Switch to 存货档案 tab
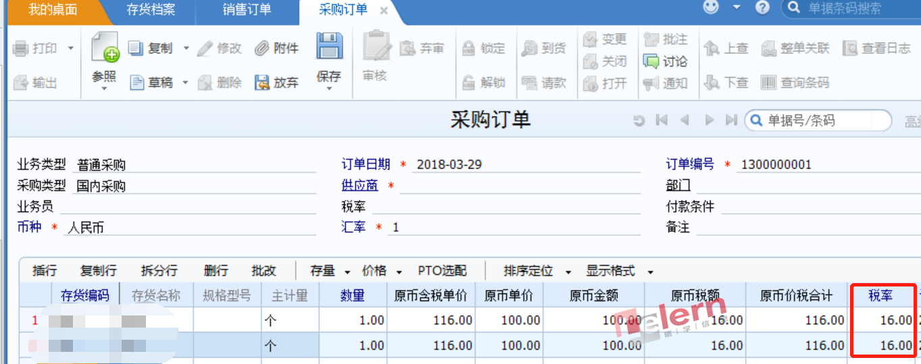The height and width of the screenshot is (364, 921). coord(151,10)
